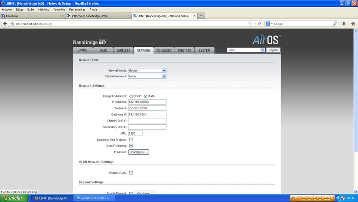Switch to the Firefox UBNT taskbar item
The image size is (358, 202).
pyautogui.click(x=52, y=198)
